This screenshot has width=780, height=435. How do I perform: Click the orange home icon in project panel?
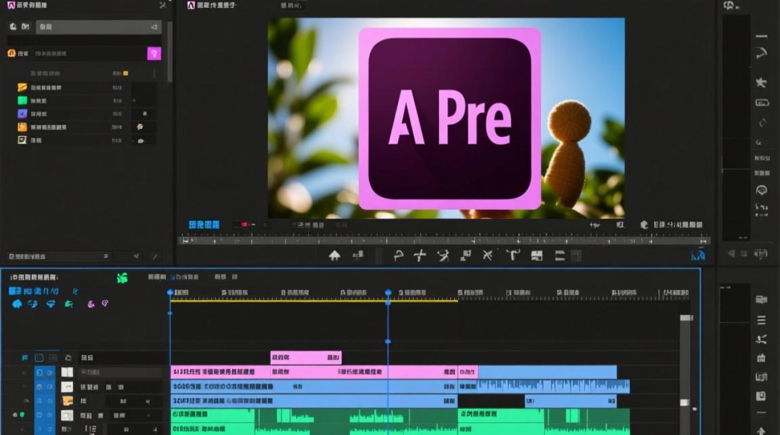[11, 53]
